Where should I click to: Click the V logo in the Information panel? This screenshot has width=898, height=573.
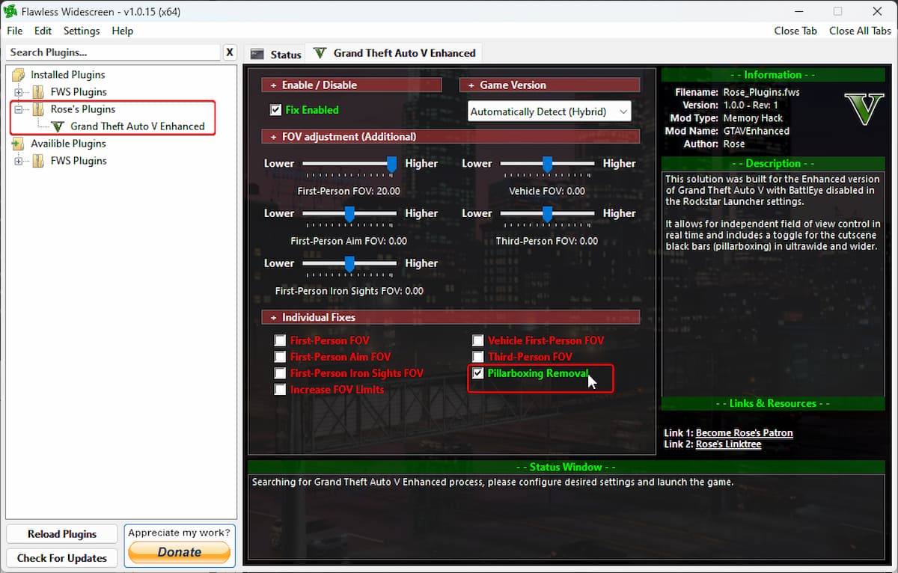pyautogui.click(x=864, y=108)
